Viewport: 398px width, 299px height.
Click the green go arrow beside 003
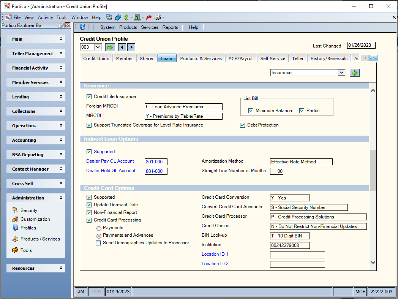(110, 47)
